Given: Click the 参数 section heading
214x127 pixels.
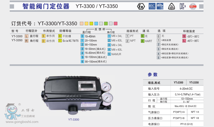Looking at the screenshot, I should (152, 75).
